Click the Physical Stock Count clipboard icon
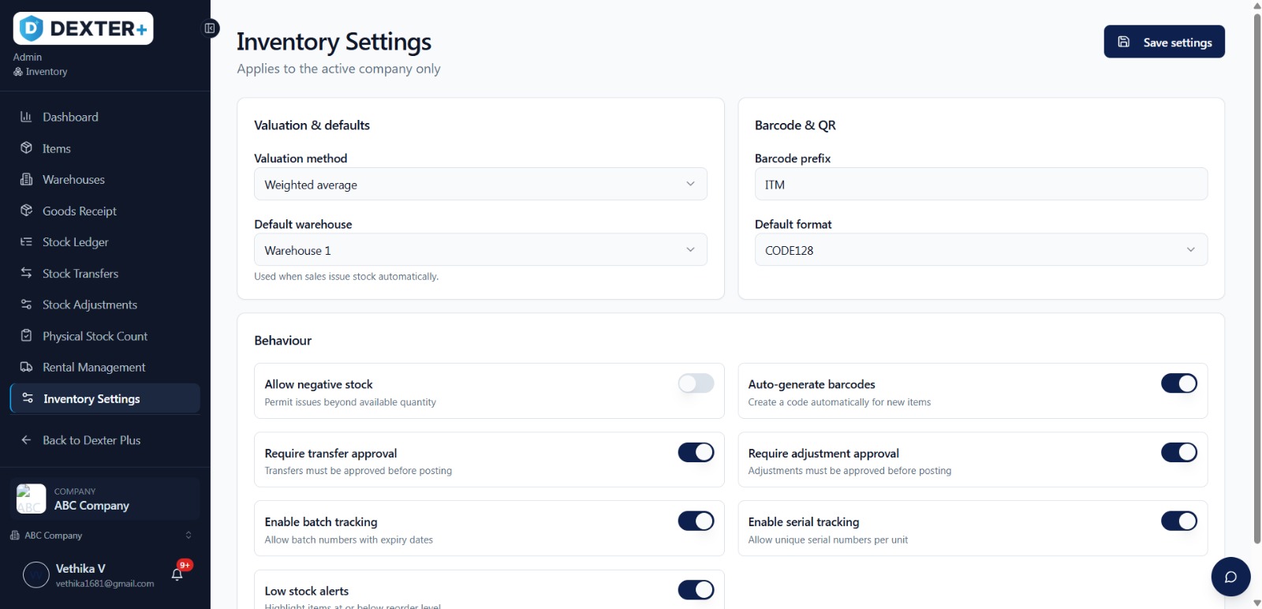This screenshot has width=1262, height=609. [26, 336]
